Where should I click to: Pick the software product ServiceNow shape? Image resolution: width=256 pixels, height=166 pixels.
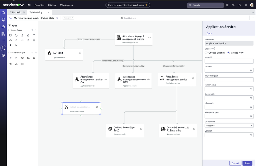[x=28, y=58]
